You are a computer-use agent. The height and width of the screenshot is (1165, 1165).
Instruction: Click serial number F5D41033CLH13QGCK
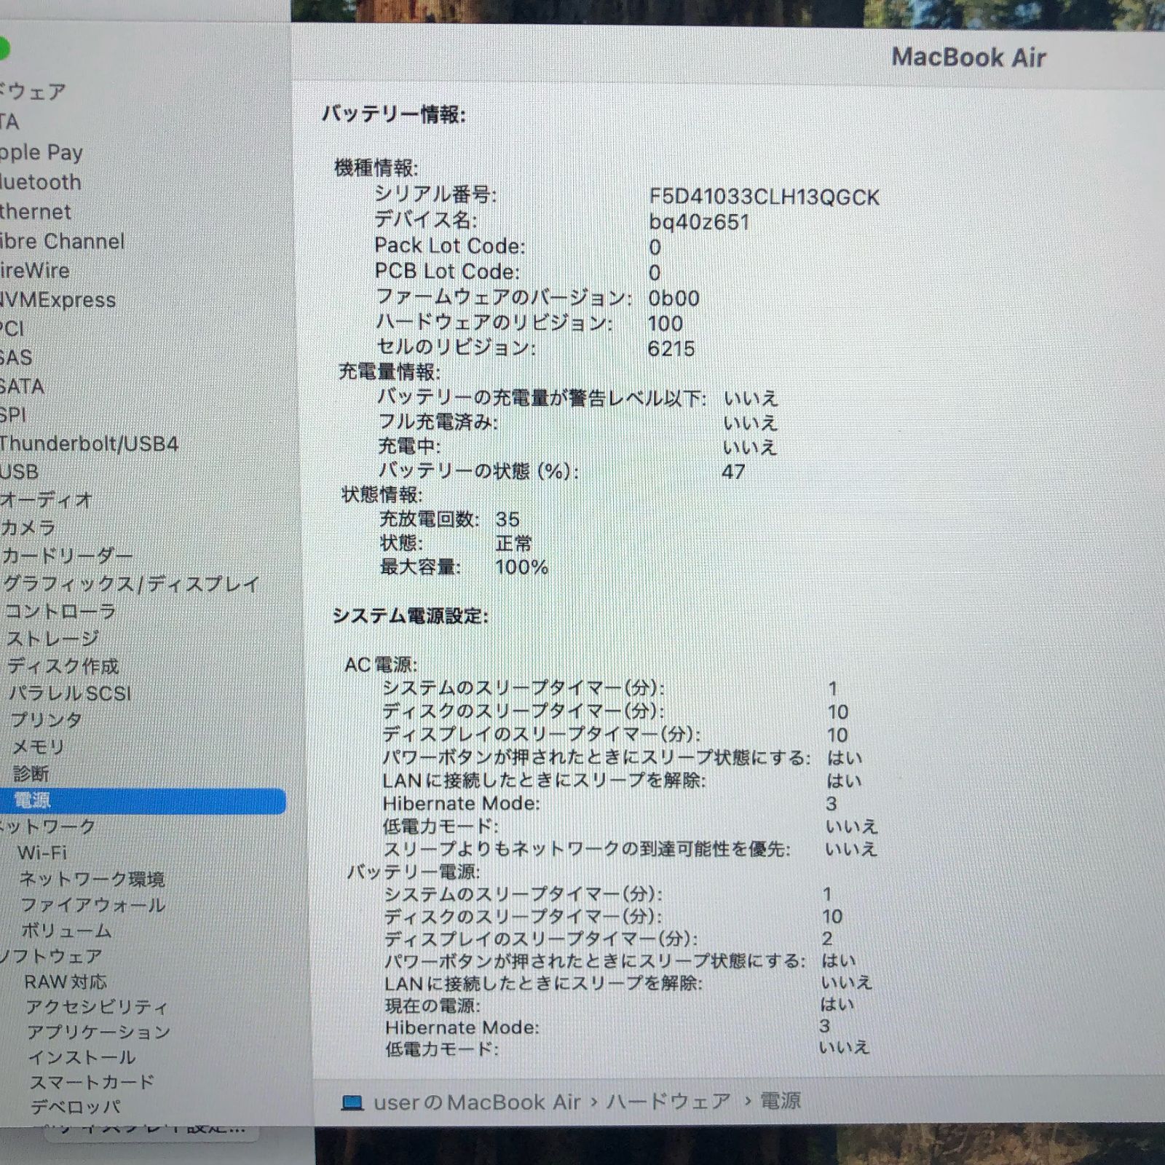765,197
